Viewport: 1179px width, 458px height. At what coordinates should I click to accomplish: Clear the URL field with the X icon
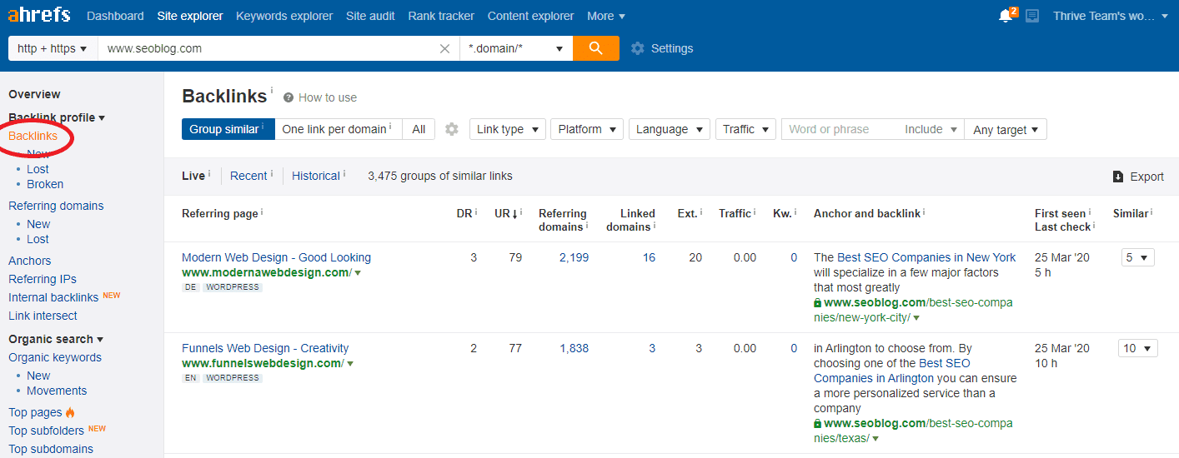[x=445, y=48]
